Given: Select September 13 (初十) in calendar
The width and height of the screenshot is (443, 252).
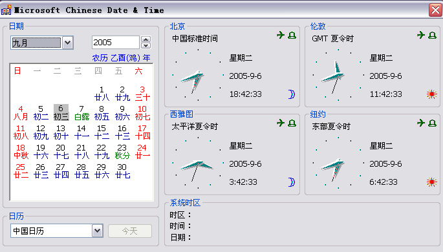Looking at the screenshot, I should pyautogui.click(x=61, y=132).
